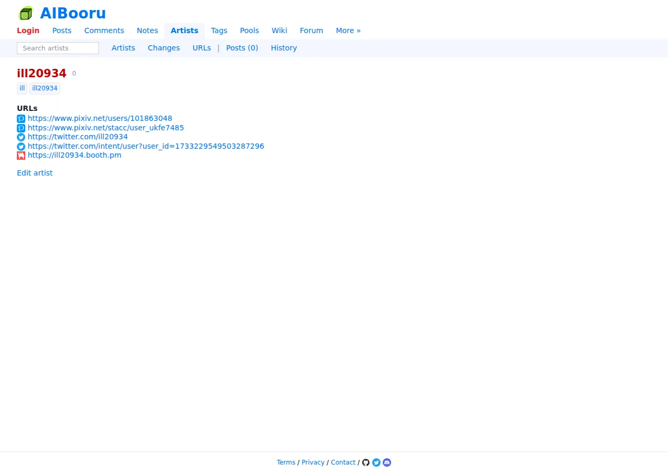
Task: Open the Twitter icon in the footer
Action: 376,462
